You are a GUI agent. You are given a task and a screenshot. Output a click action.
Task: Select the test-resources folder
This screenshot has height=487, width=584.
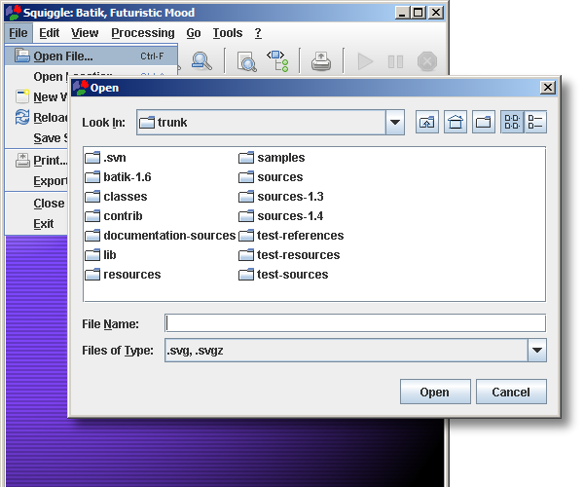[x=289, y=255]
